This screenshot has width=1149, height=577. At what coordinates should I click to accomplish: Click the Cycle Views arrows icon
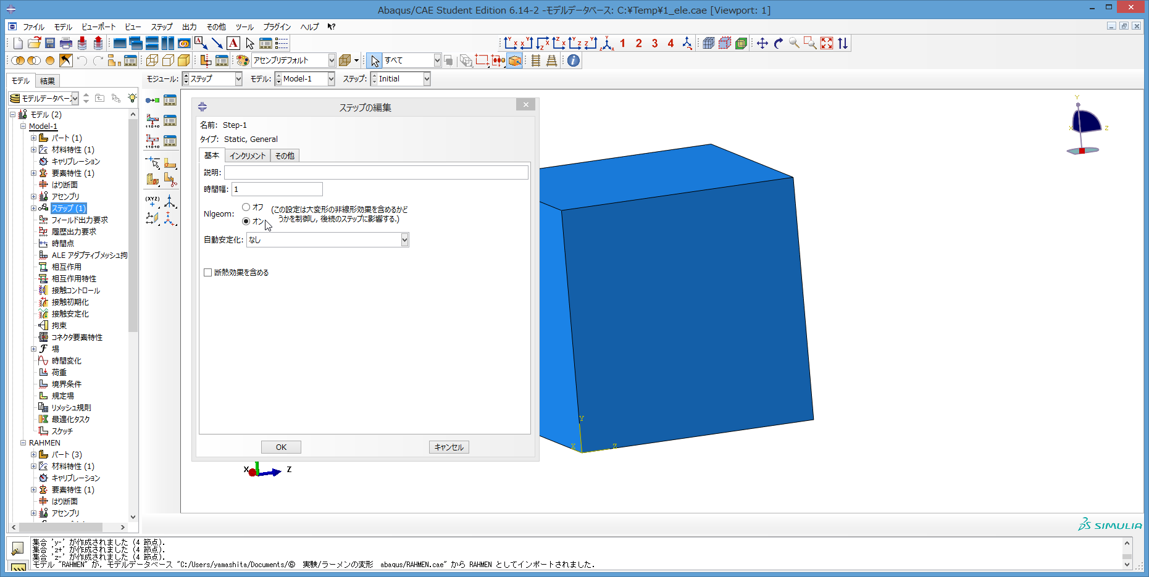tap(843, 43)
